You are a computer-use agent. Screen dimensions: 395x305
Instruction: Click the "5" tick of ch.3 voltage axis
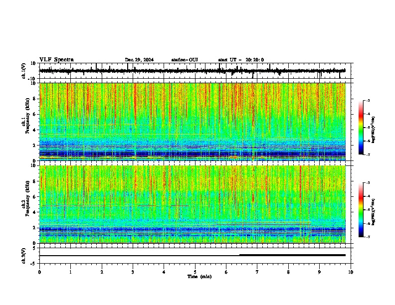point(35,248)
